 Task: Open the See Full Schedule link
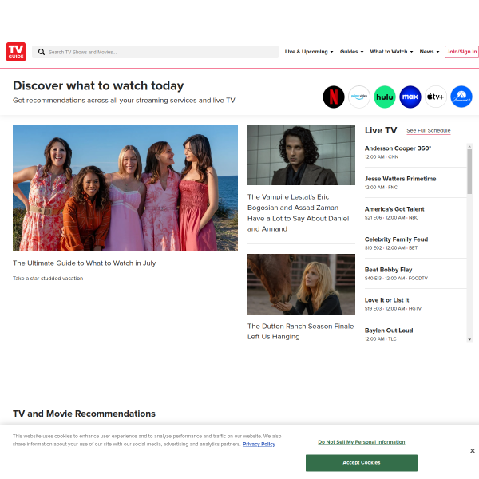tap(428, 130)
